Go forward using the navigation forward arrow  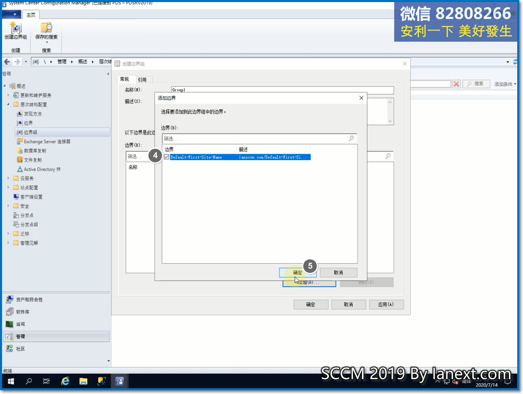[17, 62]
